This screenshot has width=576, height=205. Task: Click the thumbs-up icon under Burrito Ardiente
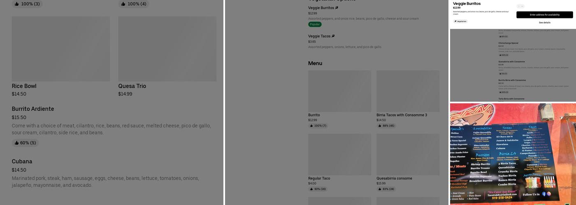tap(16, 143)
